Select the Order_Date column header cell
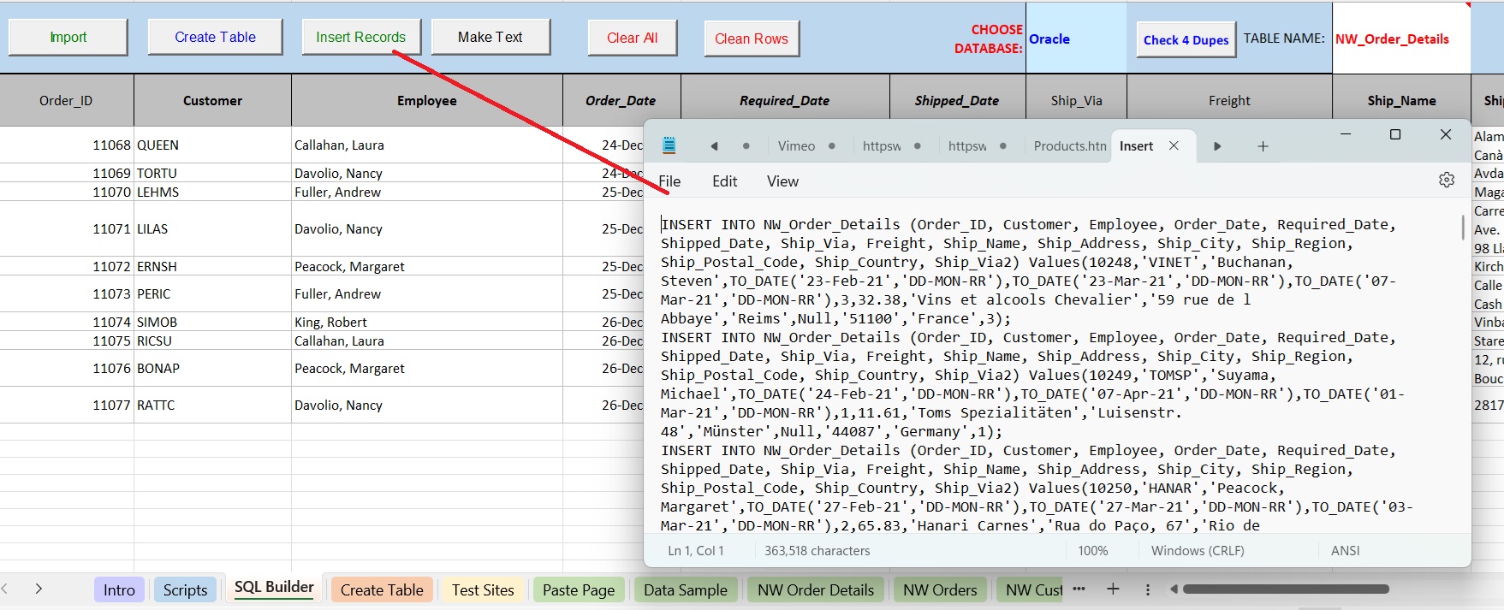Viewport: 1504px width, 610px height. (x=621, y=101)
